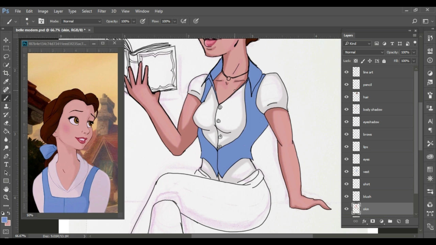Image resolution: width=436 pixels, height=245 pixels.
Task: Select the Move tool
Action: pos(6,40)
